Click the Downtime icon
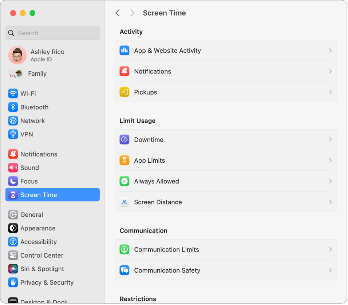348x305 pixels. pos(124,139)
